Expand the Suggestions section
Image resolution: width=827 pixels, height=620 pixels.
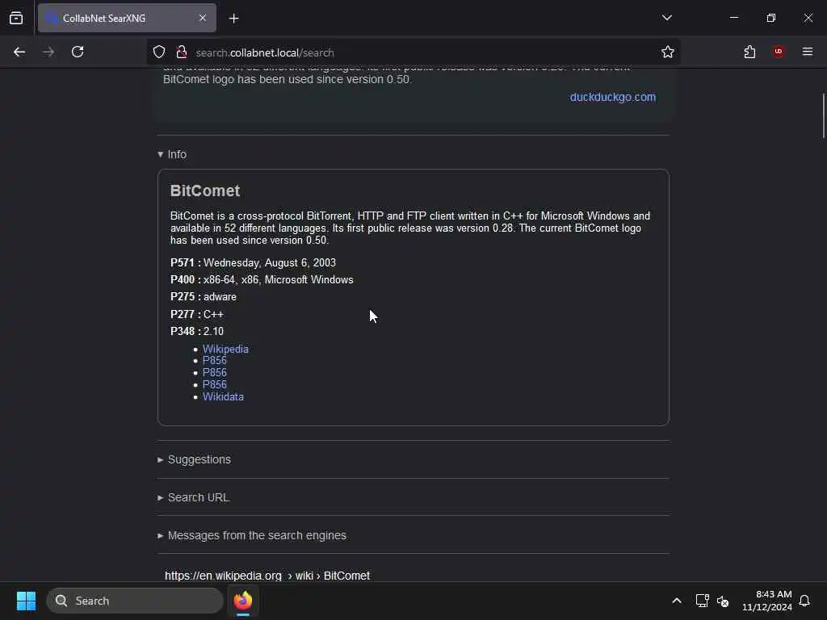click(x=194, y=459)
